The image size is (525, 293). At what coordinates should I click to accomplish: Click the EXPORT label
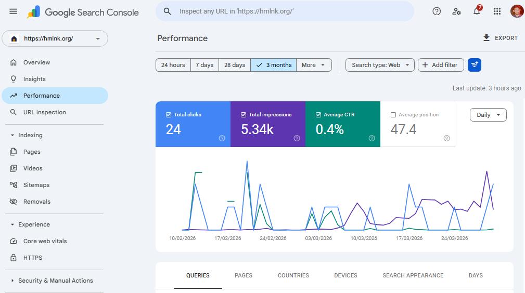(506, 38)
